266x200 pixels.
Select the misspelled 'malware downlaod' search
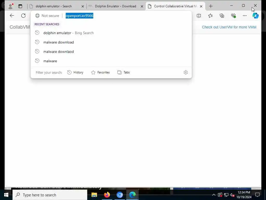[111, 52]
